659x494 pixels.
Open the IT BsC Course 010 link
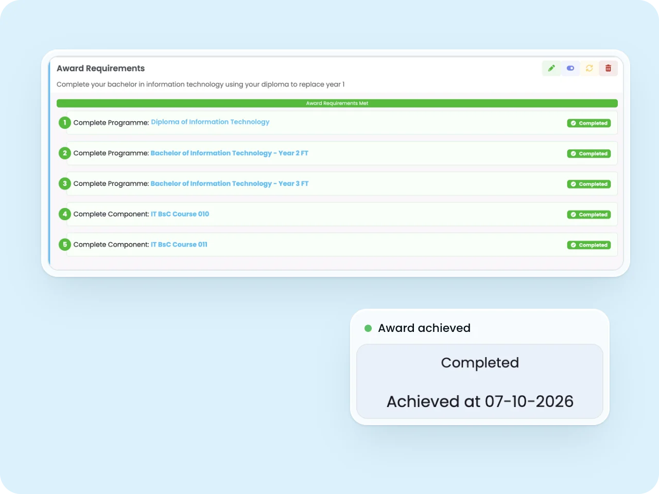[180, 214]
